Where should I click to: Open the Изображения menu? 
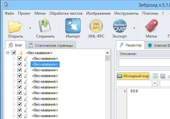coord(98,13)
